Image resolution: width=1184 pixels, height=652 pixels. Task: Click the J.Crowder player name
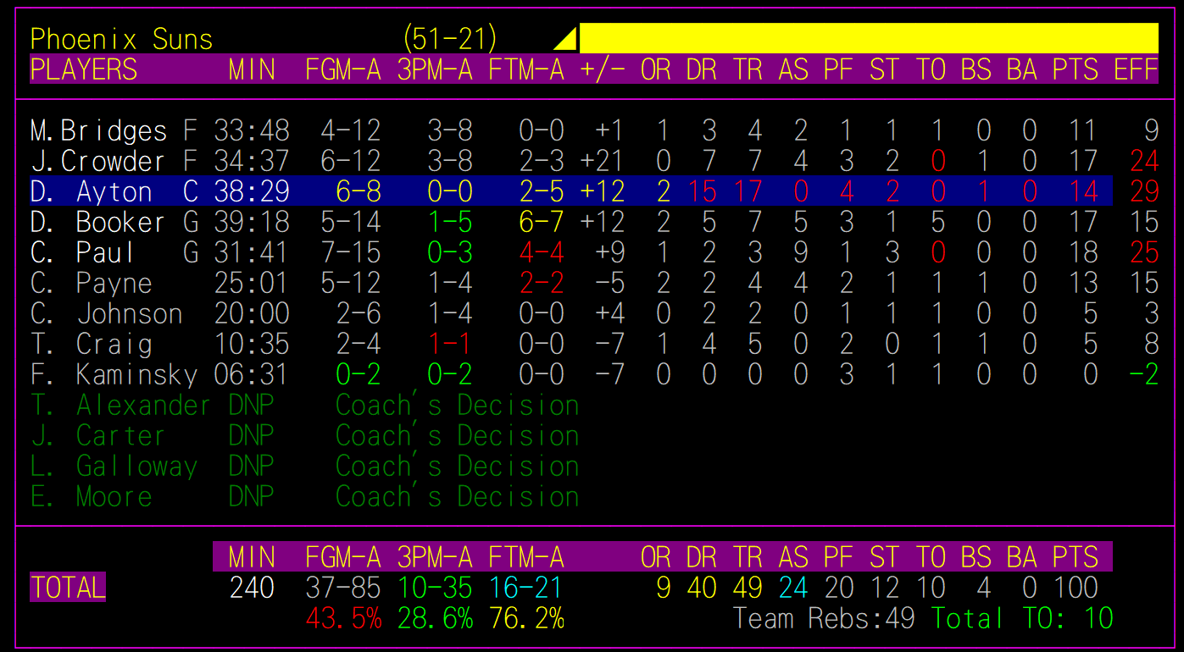97,161
